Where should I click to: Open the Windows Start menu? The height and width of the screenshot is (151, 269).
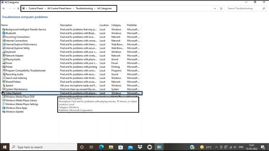(5, 147)
